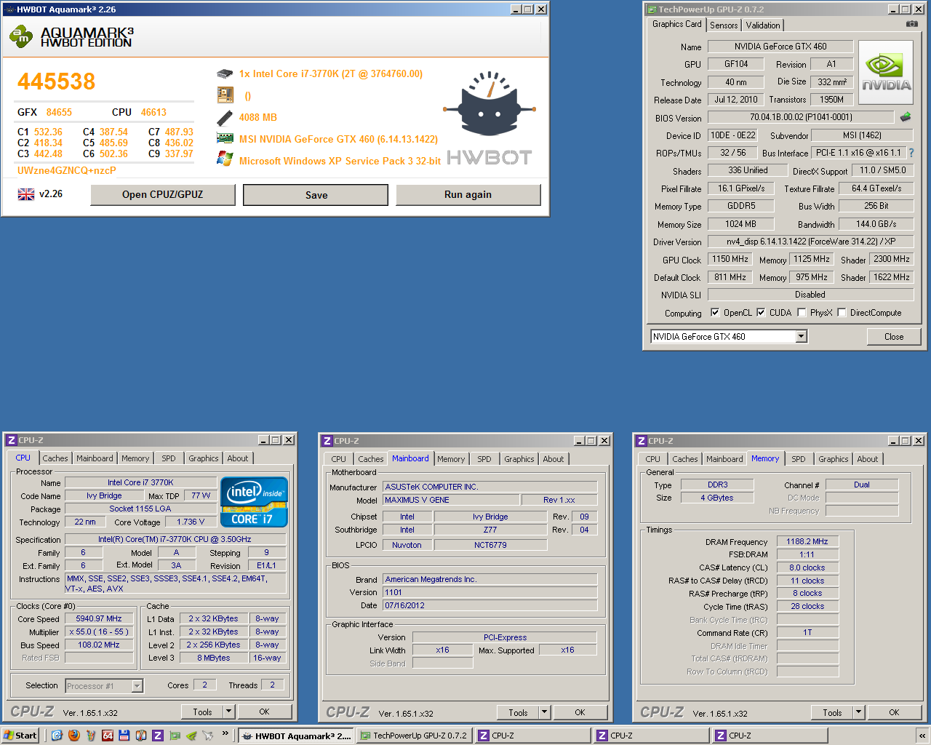Click the Driver Version field in GPU-Z

(x=811, y=242)
